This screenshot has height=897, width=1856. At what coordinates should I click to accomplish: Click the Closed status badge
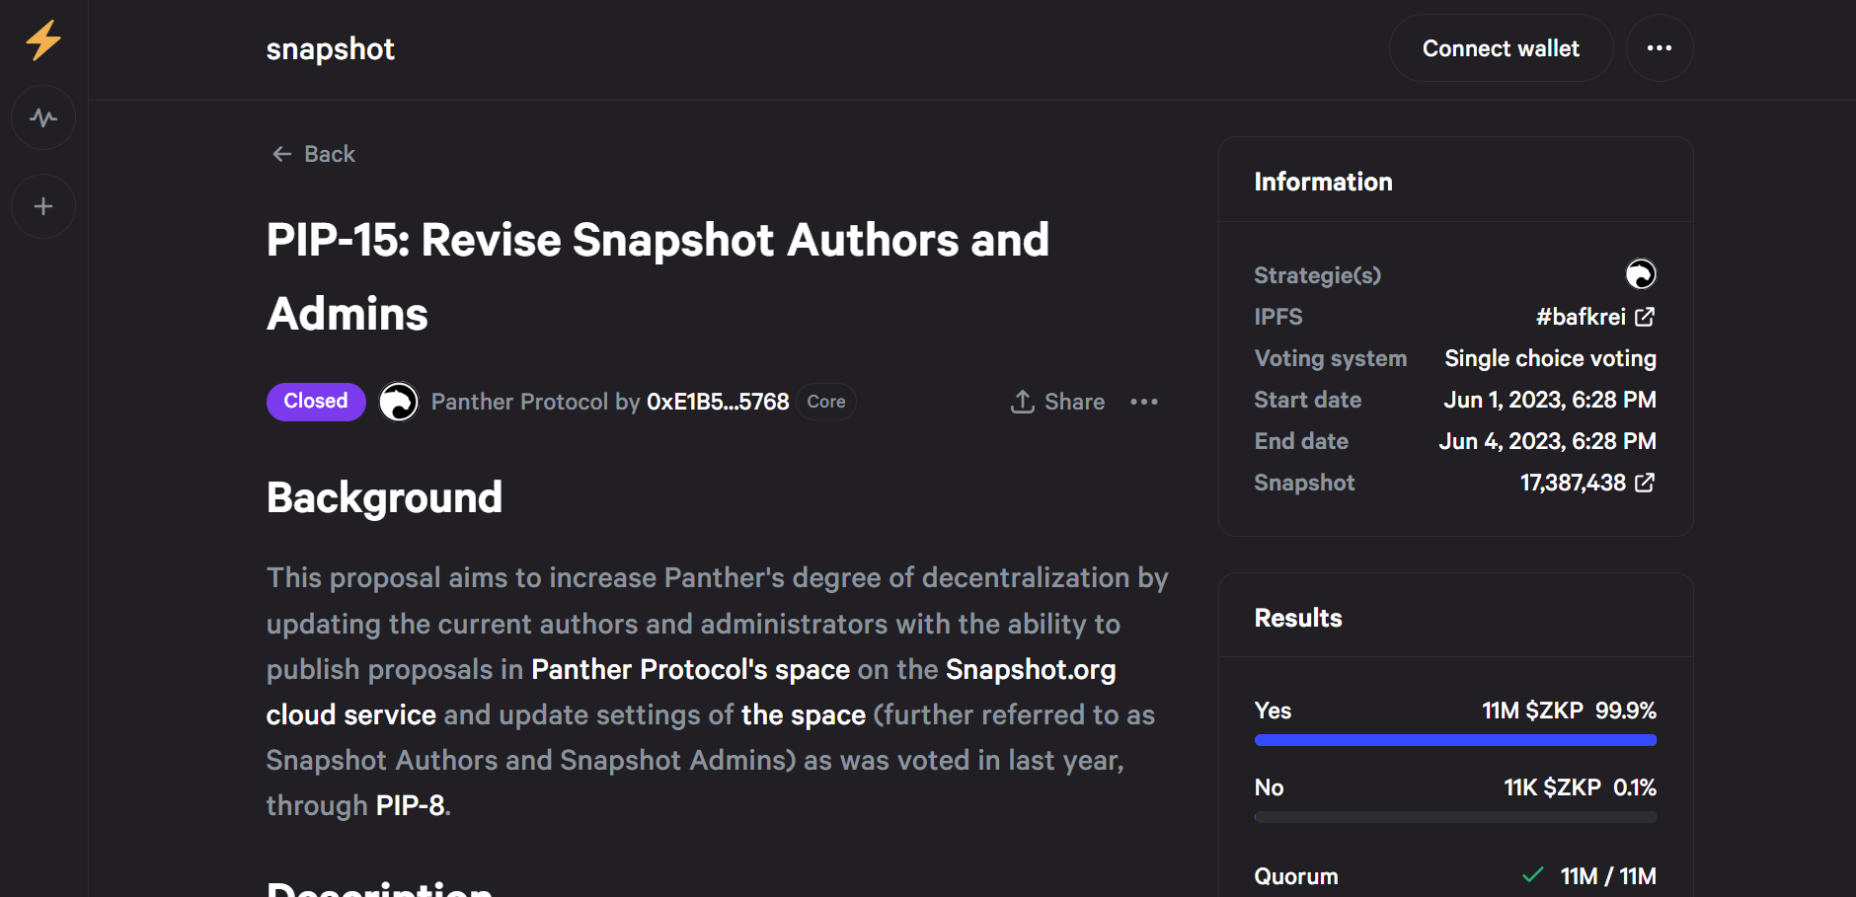pyautogui.click(x=316, y=402)
